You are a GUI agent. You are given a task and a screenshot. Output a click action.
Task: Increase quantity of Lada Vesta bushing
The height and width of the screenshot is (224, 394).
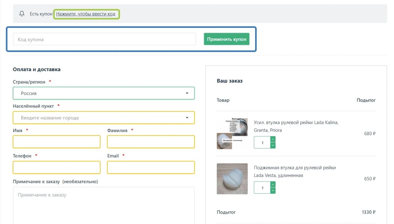[x=273, y=185]
